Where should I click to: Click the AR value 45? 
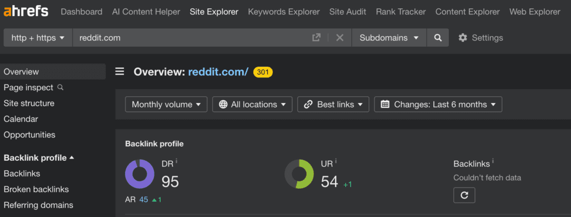click(x=143, y=200)
